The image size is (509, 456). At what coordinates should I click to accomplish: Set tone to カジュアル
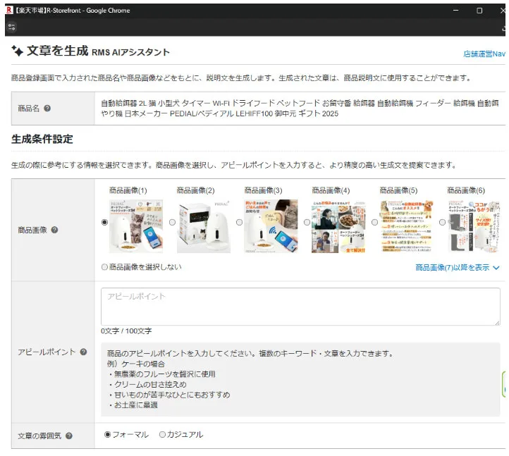[x=163, y=435]
